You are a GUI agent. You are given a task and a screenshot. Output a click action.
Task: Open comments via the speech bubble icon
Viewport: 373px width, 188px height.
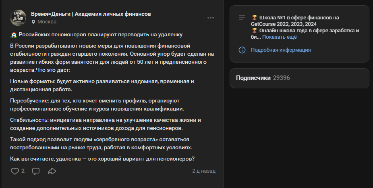(x=36, y=171)
